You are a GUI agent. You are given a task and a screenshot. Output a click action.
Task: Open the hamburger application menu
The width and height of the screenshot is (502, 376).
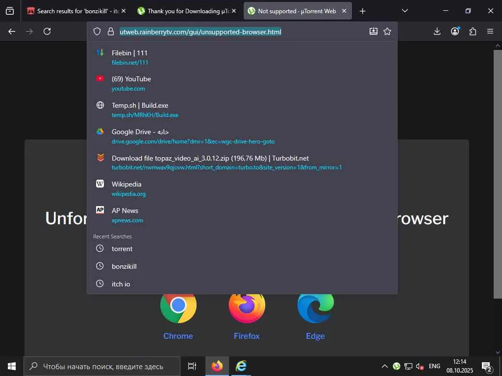click(x=490, y=31)
